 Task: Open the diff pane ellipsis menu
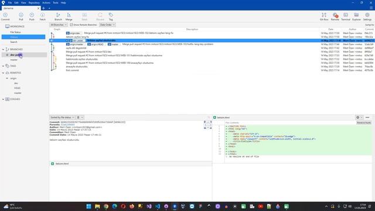pyautogui.click(x=367, y=117)
